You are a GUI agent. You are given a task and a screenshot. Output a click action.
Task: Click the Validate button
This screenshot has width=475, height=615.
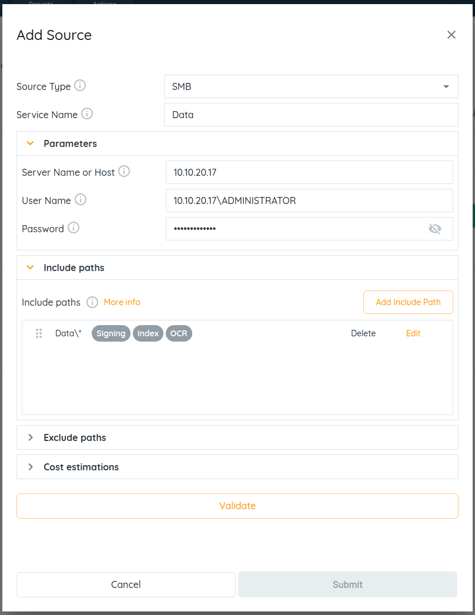tap(237, 506)
